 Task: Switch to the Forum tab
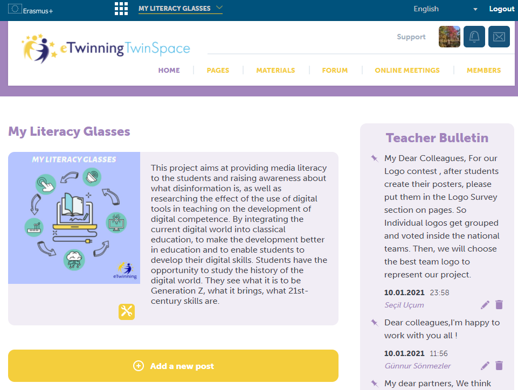click(x=335, y=71)
